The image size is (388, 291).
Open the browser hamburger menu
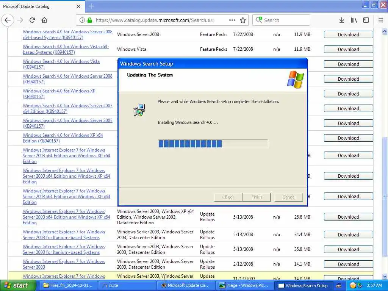[x=381, y=20]
